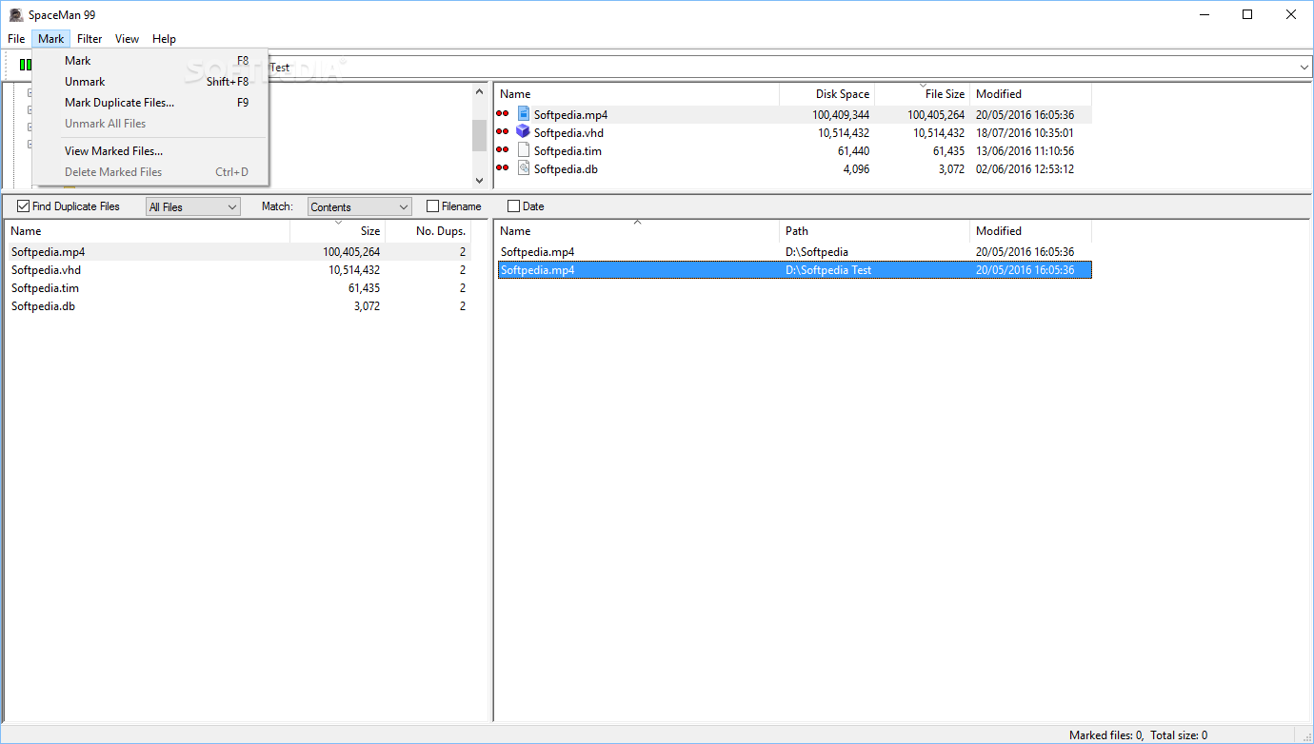
Task: Sort by the File Size column header
Action: [922, 94]
